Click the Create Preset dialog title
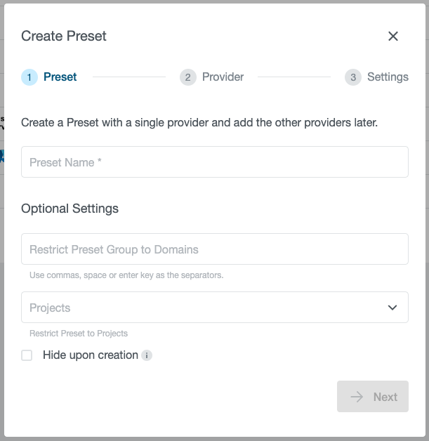The width and height of the screenshot is (429, 441). [x=64, y=37]
